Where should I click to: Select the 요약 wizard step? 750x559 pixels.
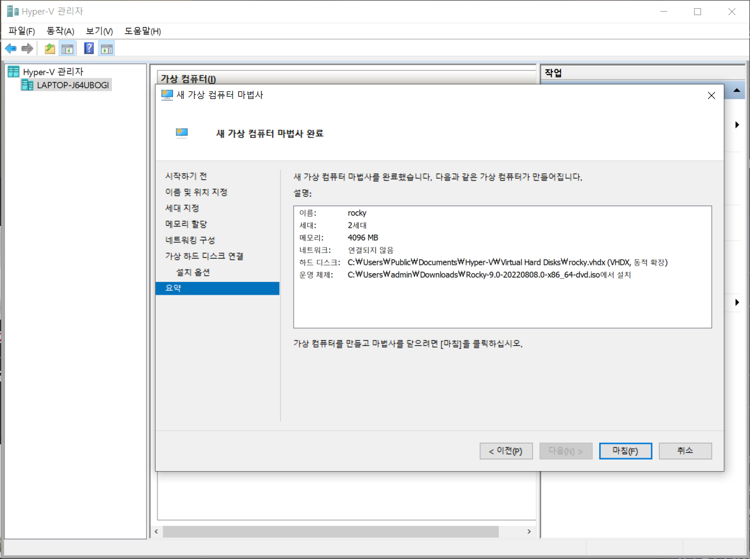(x=217, y=288)
